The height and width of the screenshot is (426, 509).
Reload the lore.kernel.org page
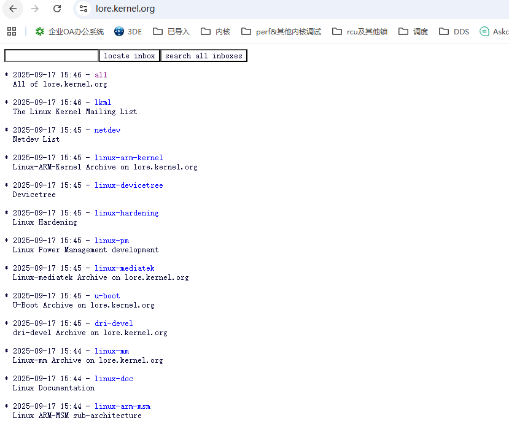pyautogui.click(x=57, y=9)
